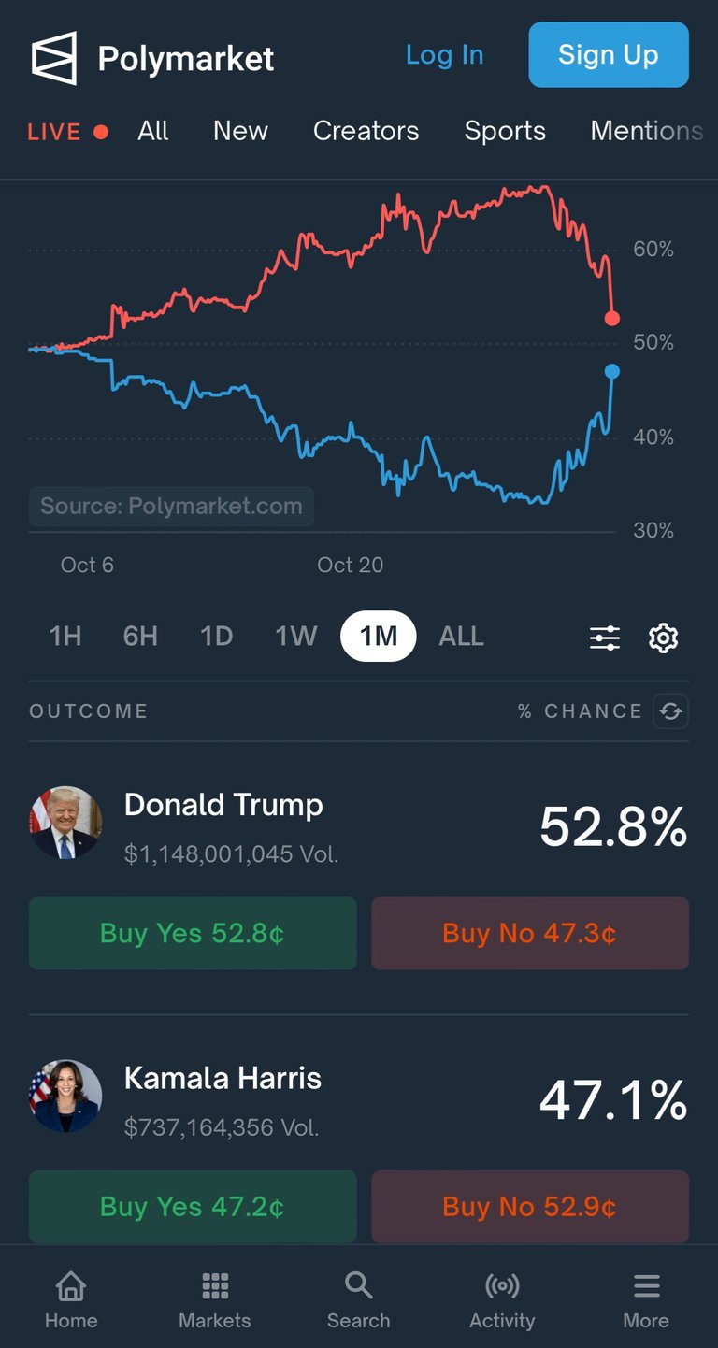Toggle the % chance refresh icon

tap(670, 711)
